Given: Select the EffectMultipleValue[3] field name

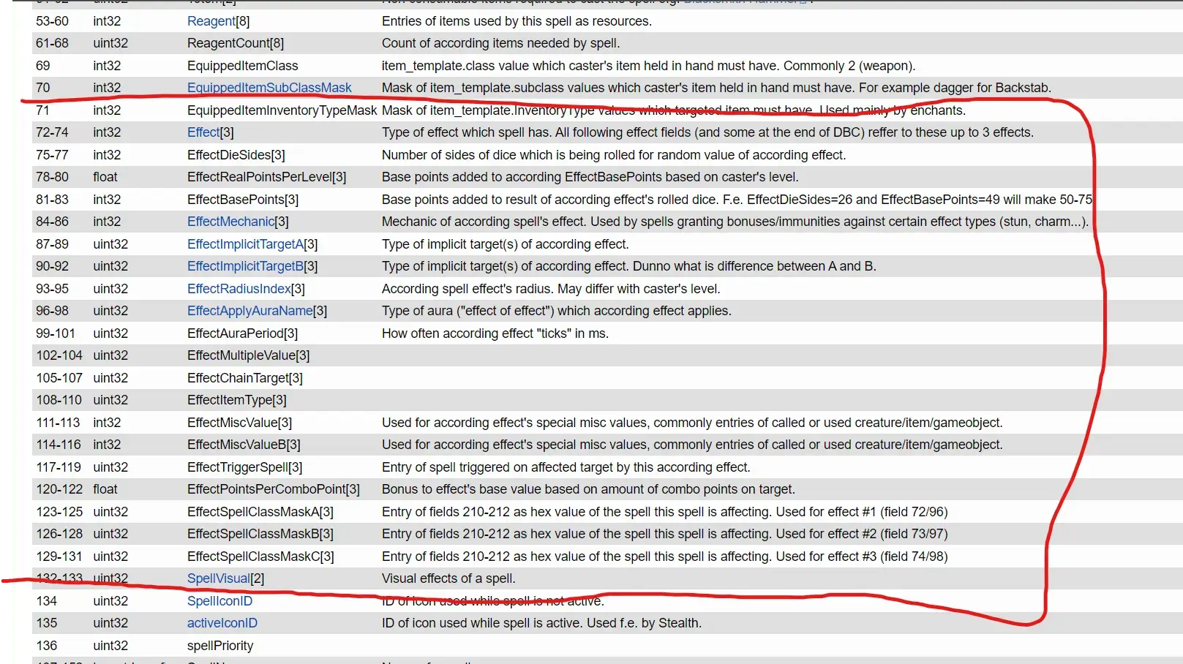Looking at the screenshot, I should pos(249,355).
